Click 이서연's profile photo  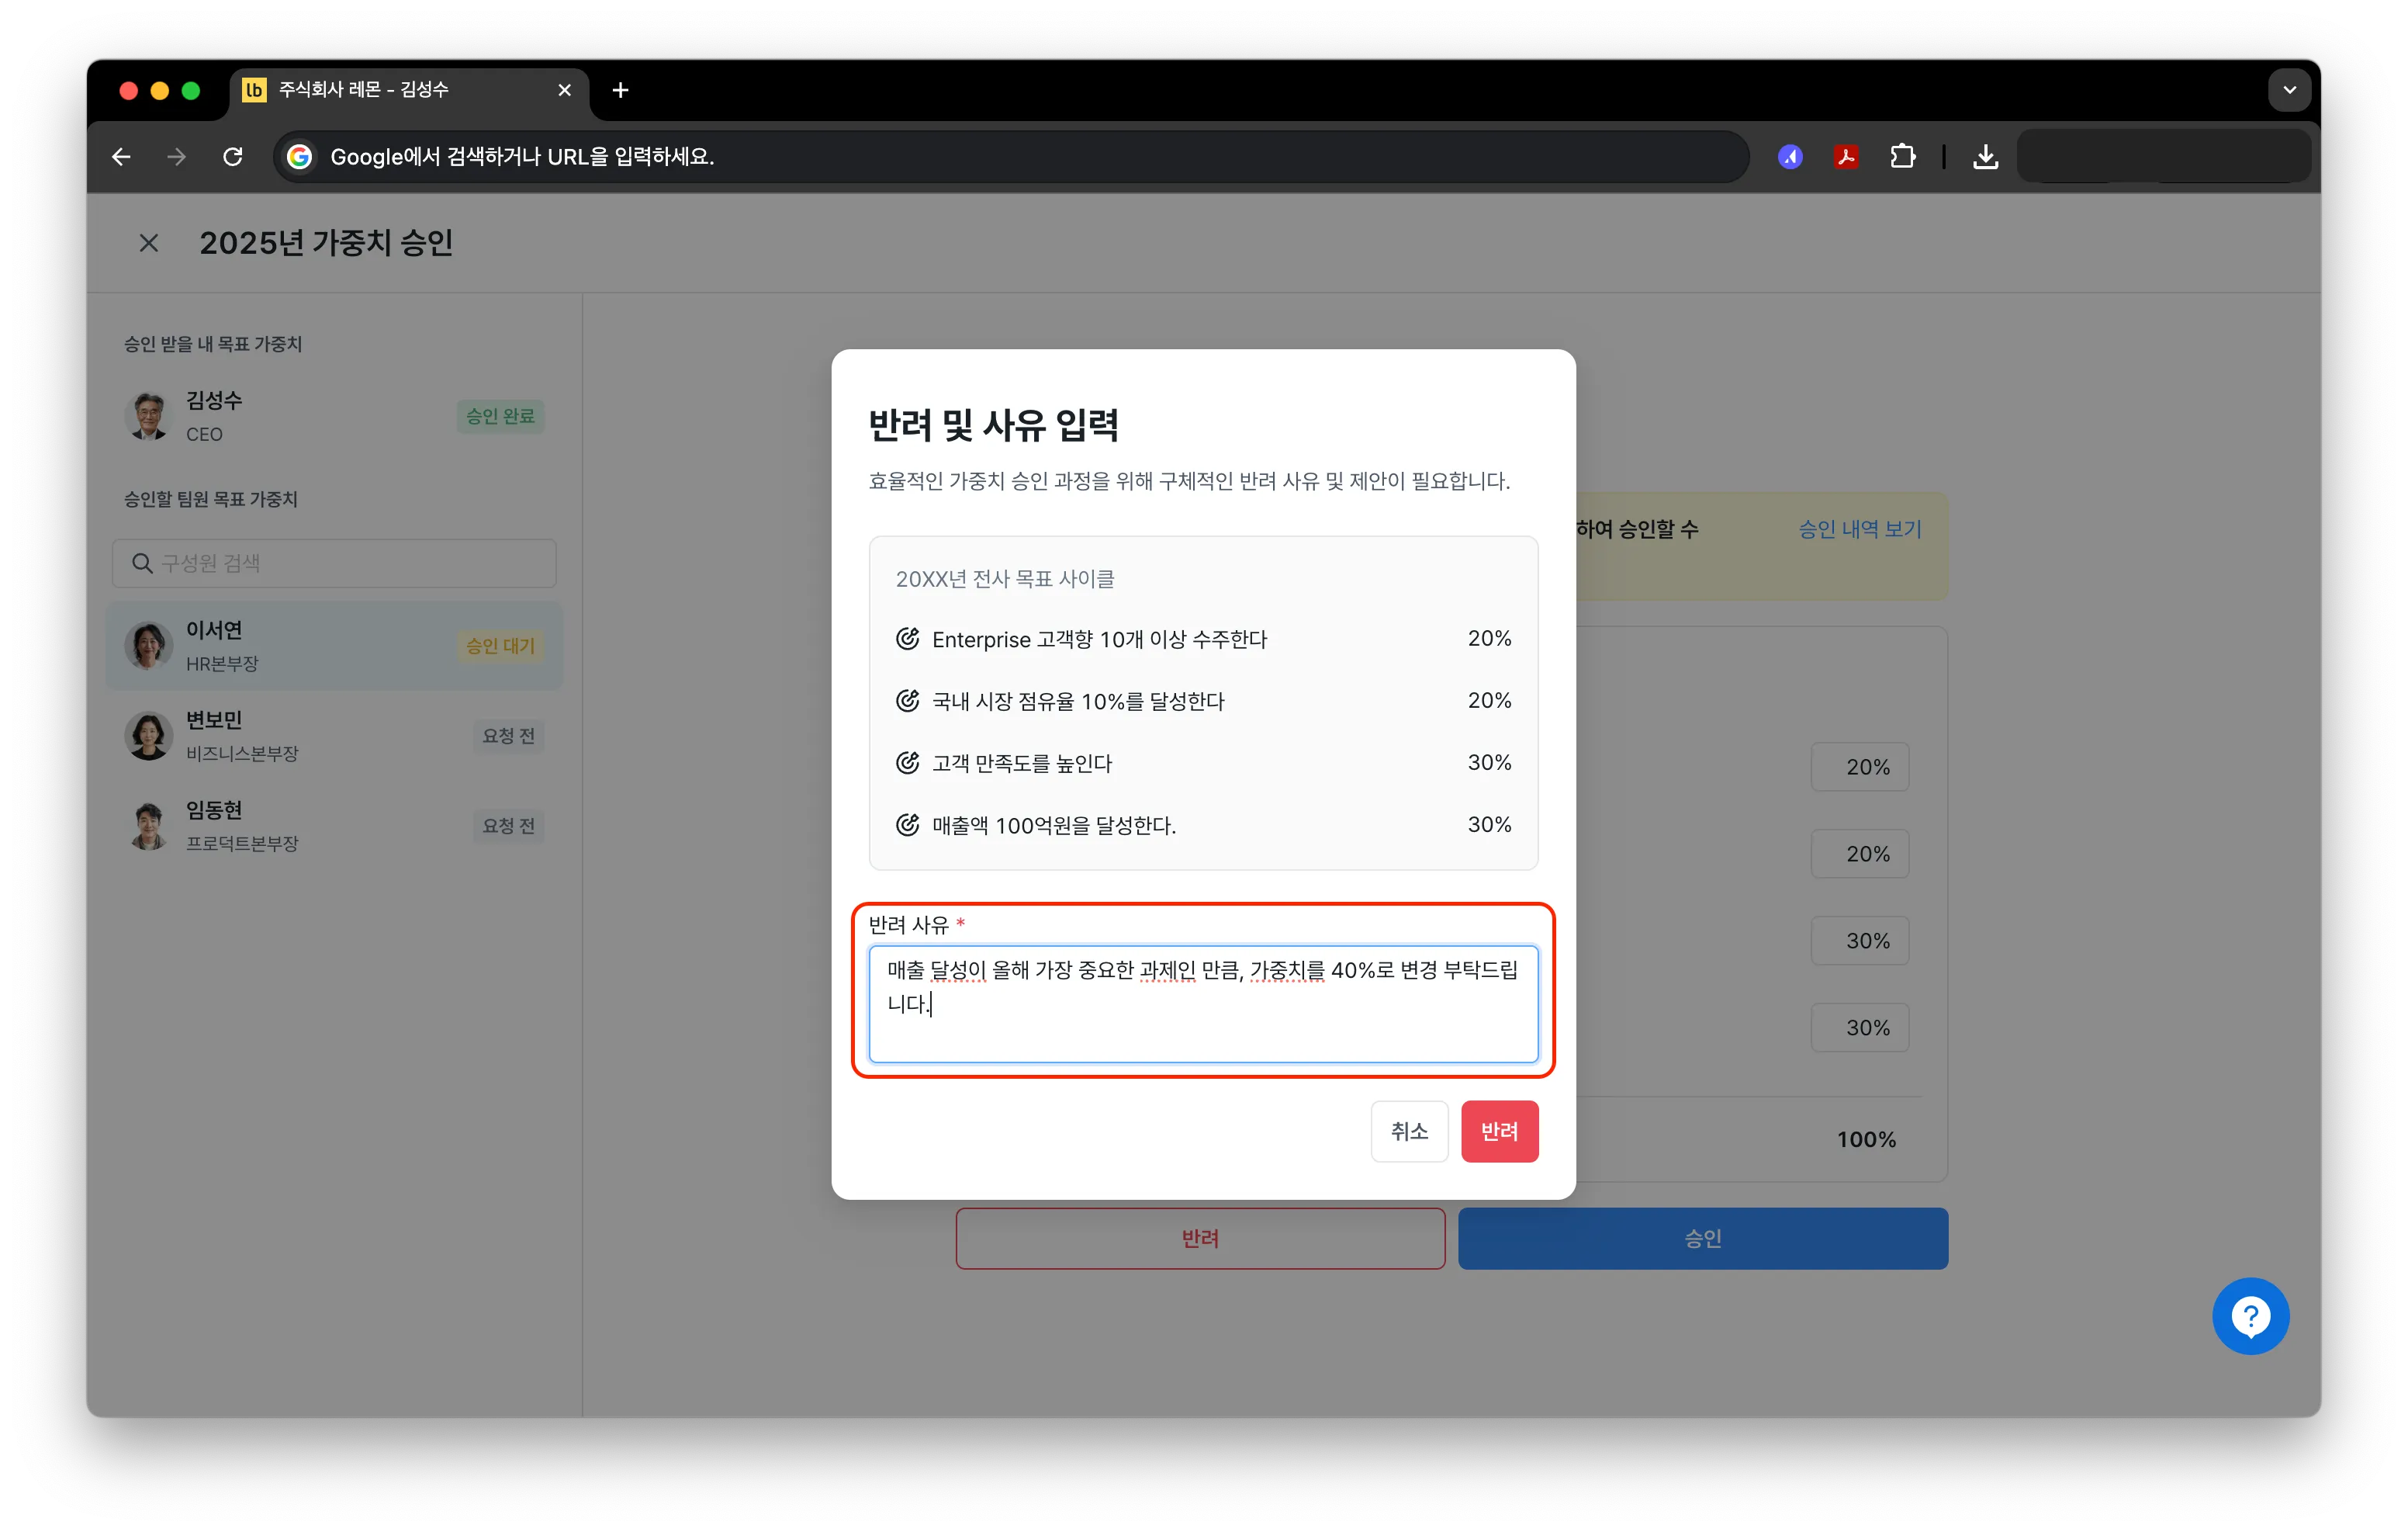point(149,646)
